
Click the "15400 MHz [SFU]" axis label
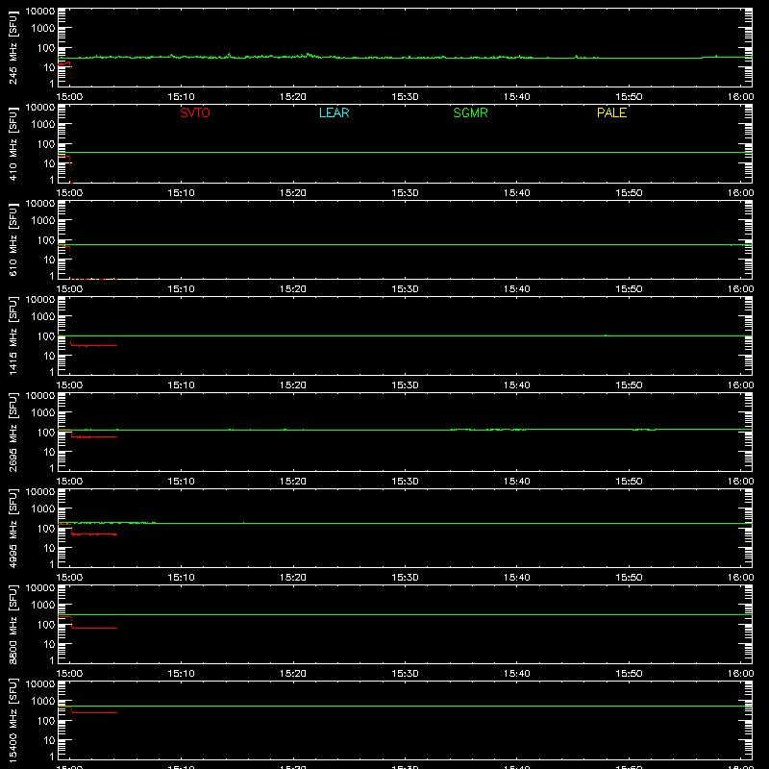(13, 720)
